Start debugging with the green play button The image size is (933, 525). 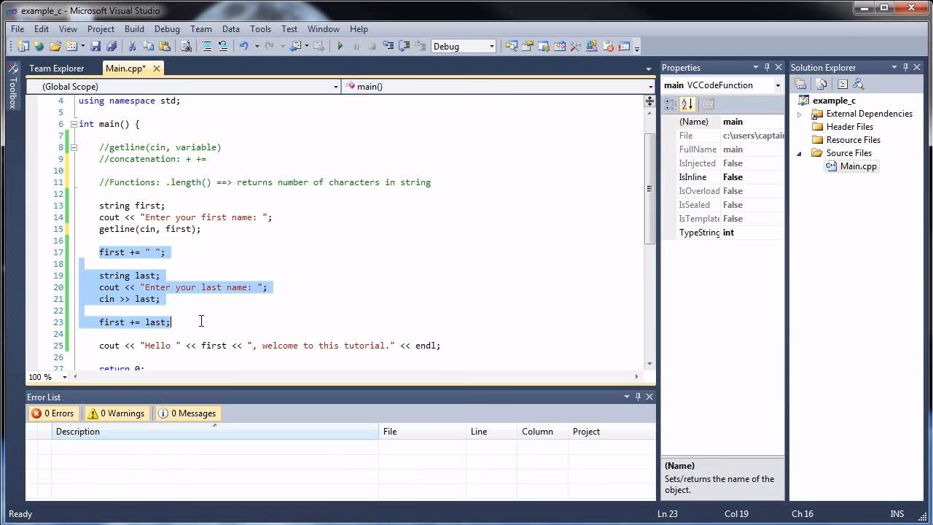(340, 45)
